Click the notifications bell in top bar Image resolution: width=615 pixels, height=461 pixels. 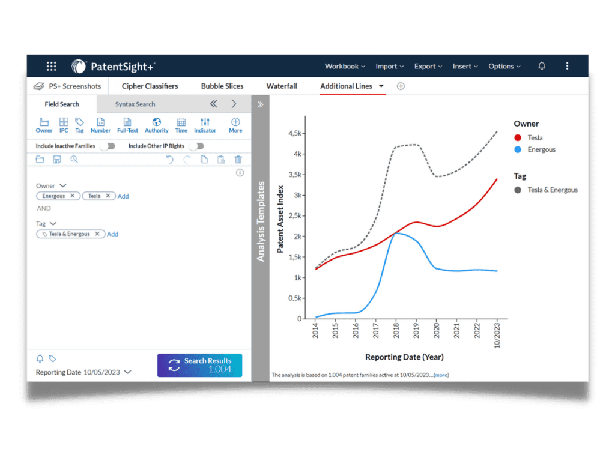542,66
